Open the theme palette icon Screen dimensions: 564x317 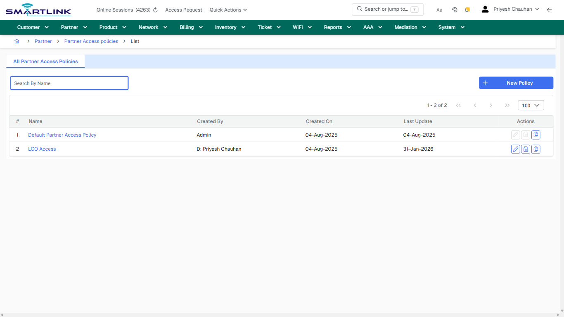coord(455,9)
